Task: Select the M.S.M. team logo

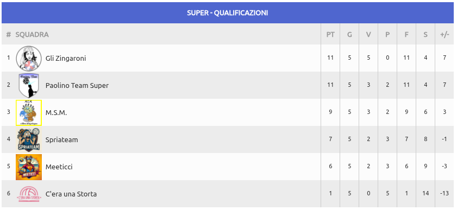Action: coord(29,112)
